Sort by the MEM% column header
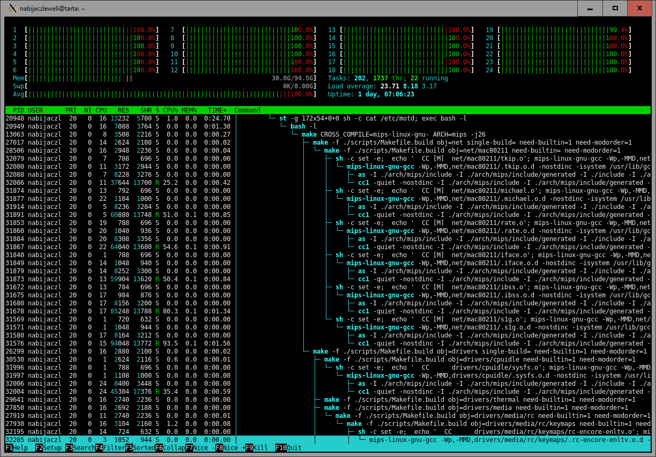Viewport: 656px width, 457px height. [189, 110]
